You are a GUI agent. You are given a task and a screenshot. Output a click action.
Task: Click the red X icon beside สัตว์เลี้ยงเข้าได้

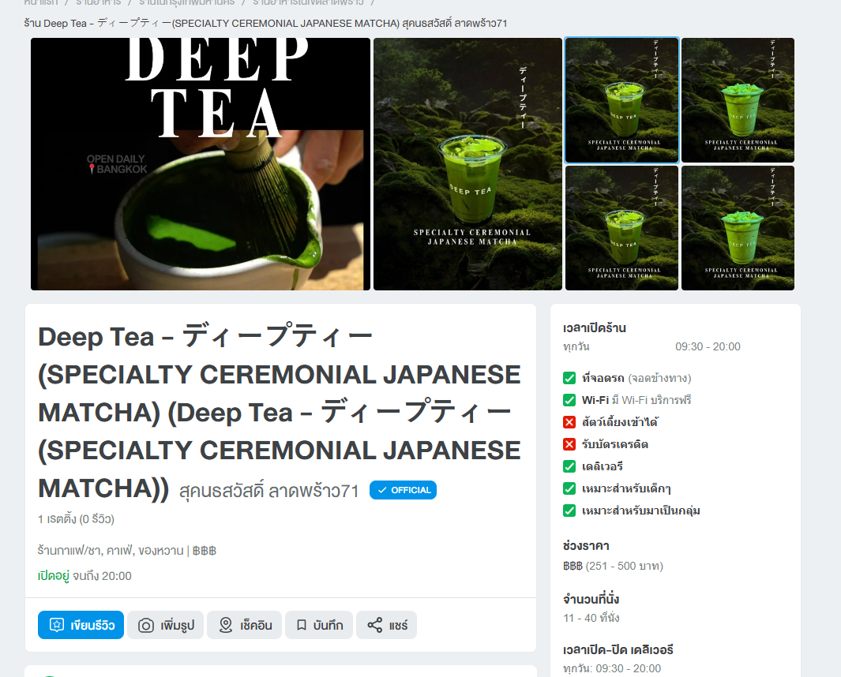coord(569,422)
